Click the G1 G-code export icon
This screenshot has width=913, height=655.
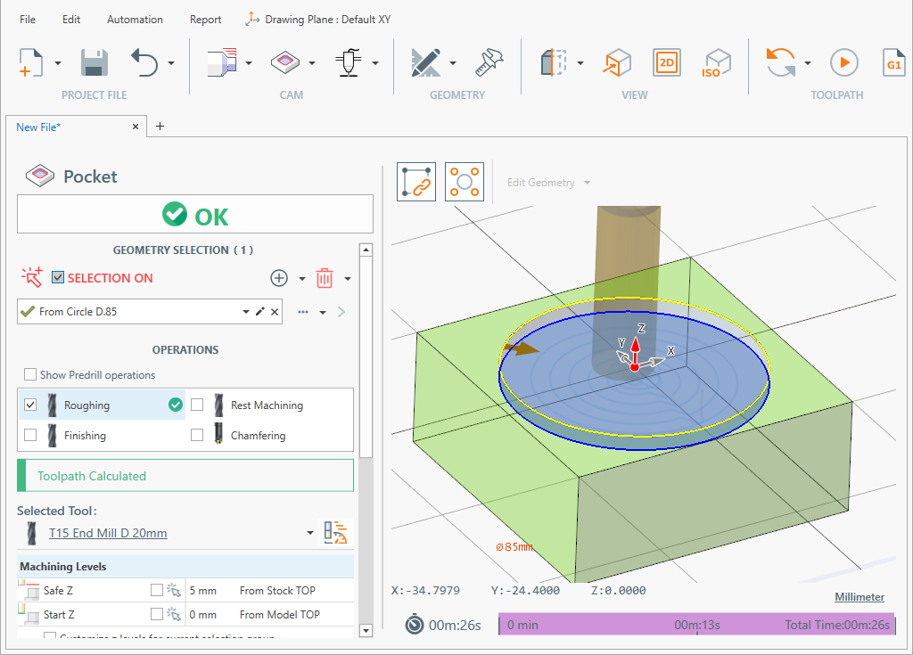click(x=894, y=63)
